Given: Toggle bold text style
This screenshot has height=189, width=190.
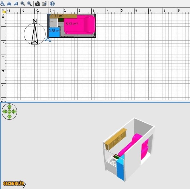Looking at the screenshot, I should click(9, 4).
